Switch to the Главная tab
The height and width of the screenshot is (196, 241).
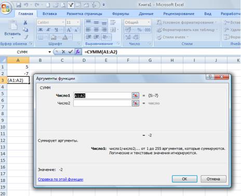pyautogui.click(x=25, y=14)
